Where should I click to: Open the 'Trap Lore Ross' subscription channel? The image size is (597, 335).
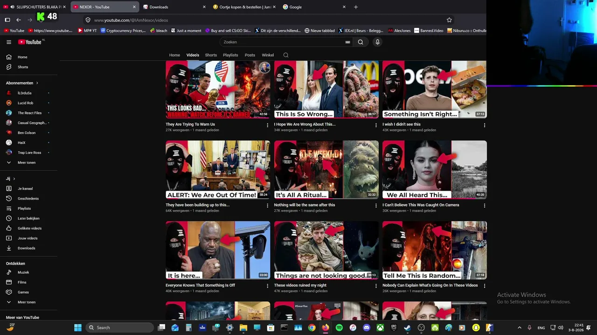(30, 153)
